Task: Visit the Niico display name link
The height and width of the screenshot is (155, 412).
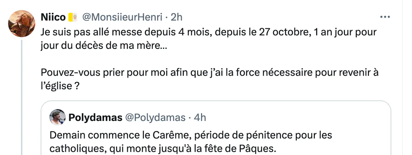Action: [54, 17]
